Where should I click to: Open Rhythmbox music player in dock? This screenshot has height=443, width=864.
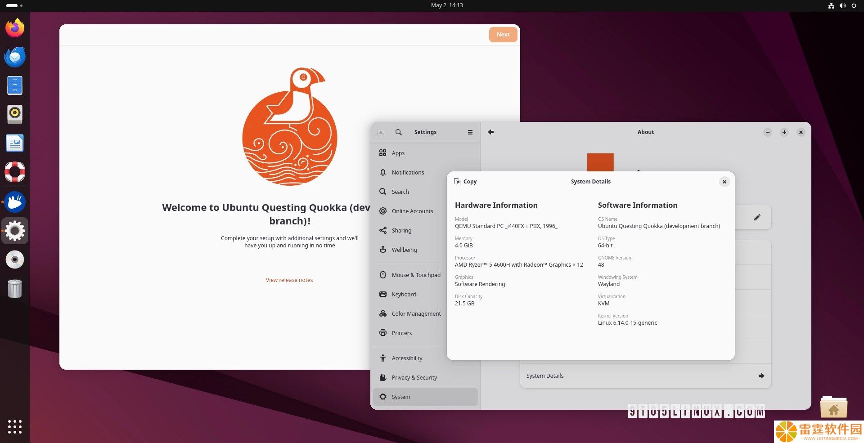[15, 114]
